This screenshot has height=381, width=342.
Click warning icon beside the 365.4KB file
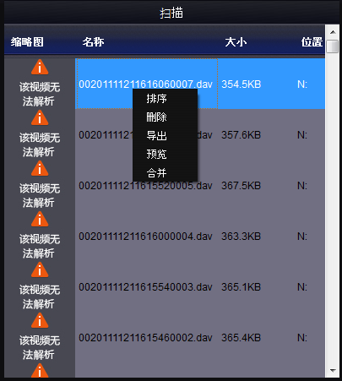click(x=40, y=320)
